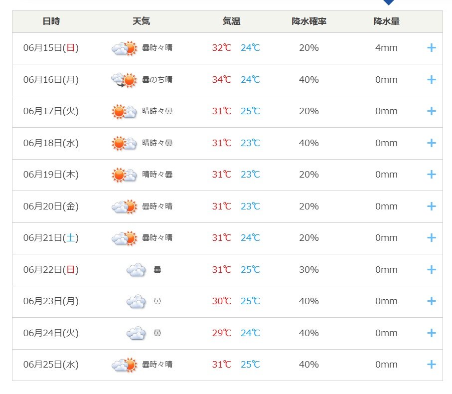Expand the 06月25日(水) row plus
The height and width of the screenshot is (394, 452).
[x=431, y=364]
